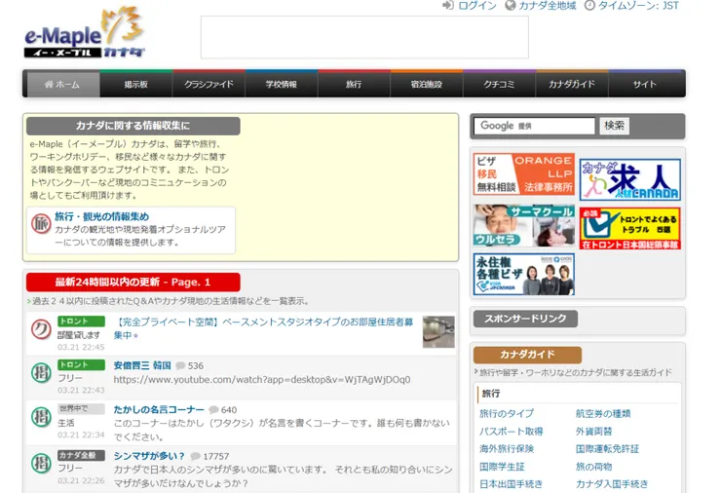Focus the Google search field
The height and width of the screenshot is (493, 721).
(535, 126)
